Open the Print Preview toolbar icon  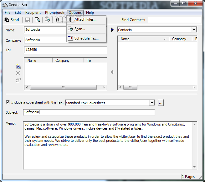coord(37,20)
